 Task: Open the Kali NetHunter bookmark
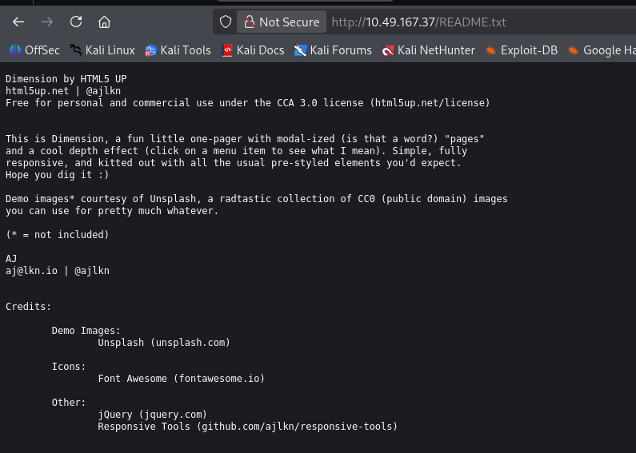pos(428,50)
